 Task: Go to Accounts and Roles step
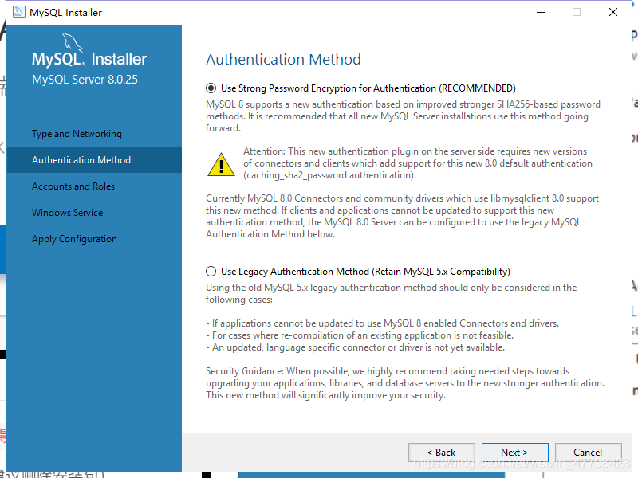click(73, 186)
